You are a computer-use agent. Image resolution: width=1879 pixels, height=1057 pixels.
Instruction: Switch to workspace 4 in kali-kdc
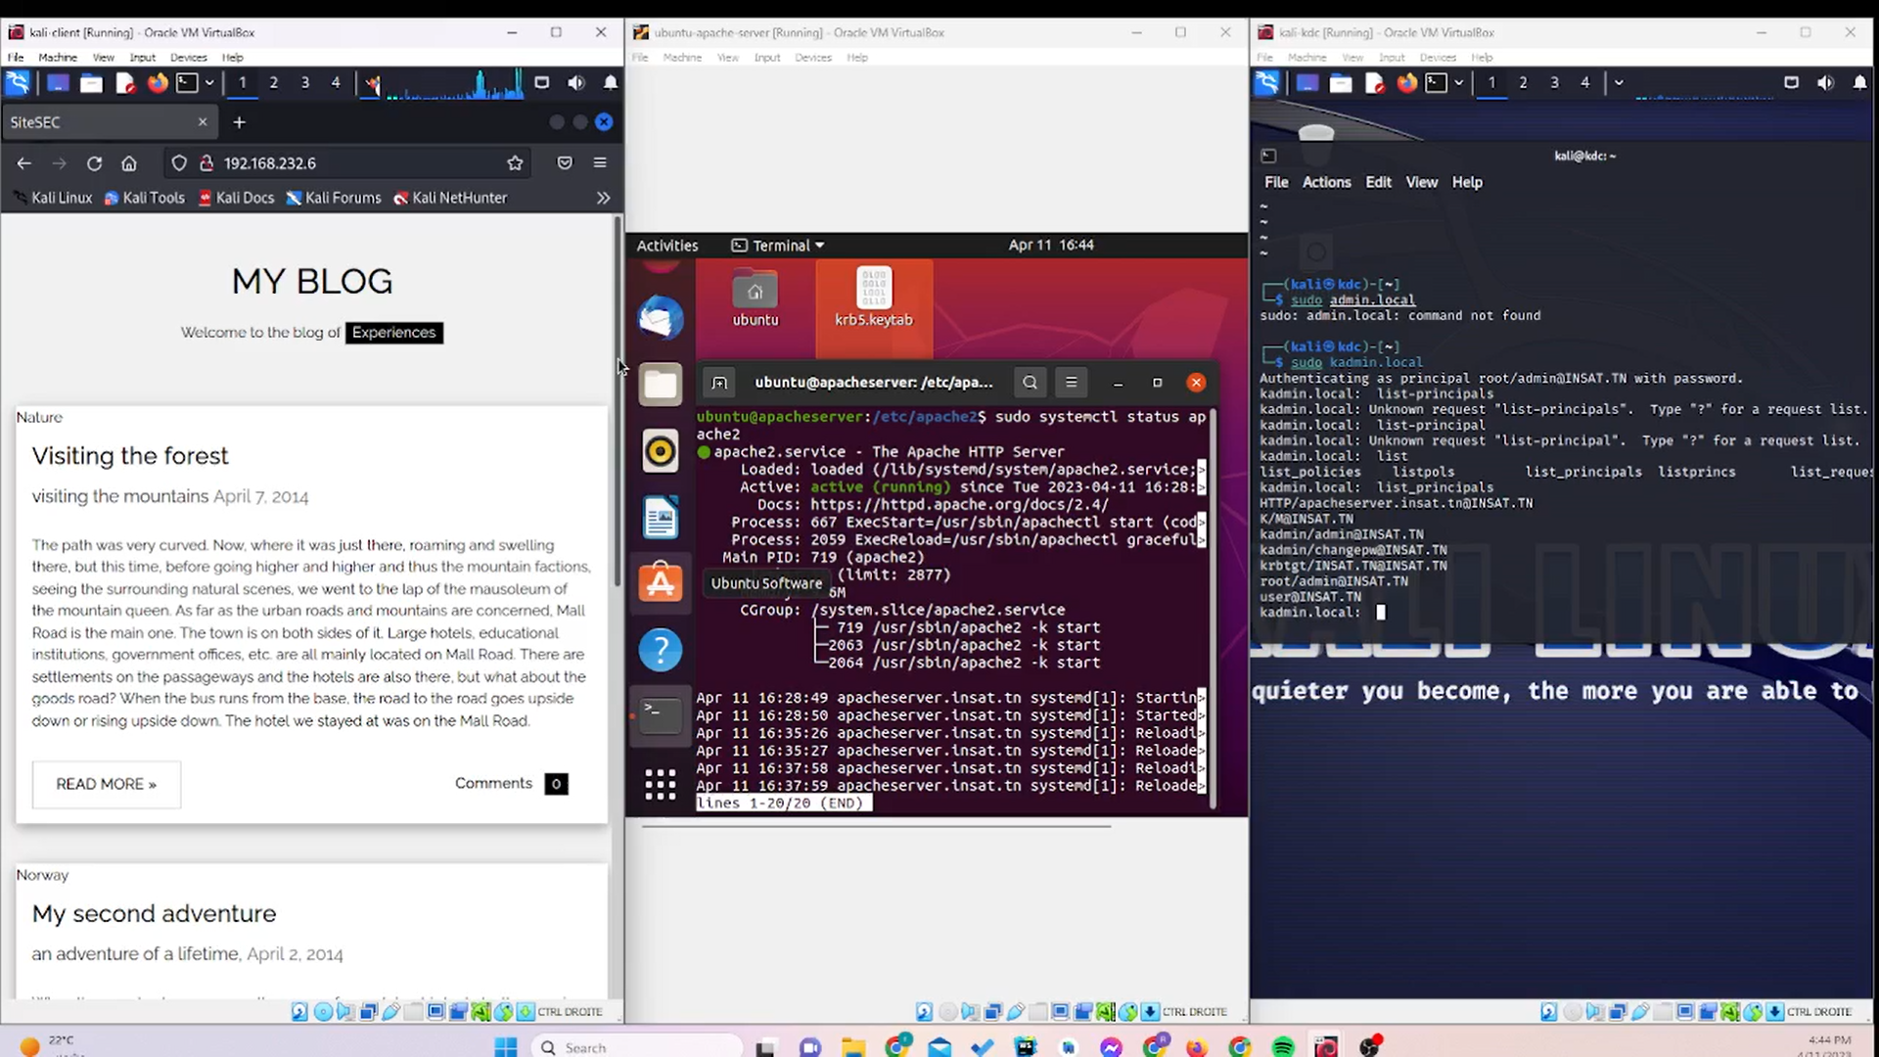[x=1585, y=83]
